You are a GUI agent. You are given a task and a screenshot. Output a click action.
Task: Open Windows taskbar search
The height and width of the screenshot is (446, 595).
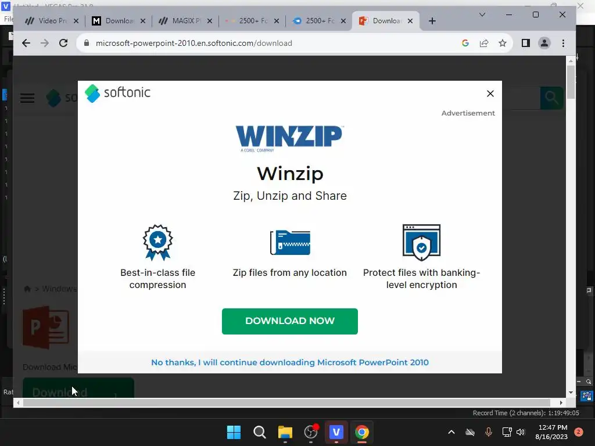pos(260,432)
